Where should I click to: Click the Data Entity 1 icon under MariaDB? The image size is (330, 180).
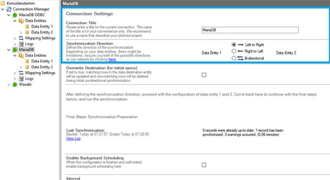coord(27,61)
